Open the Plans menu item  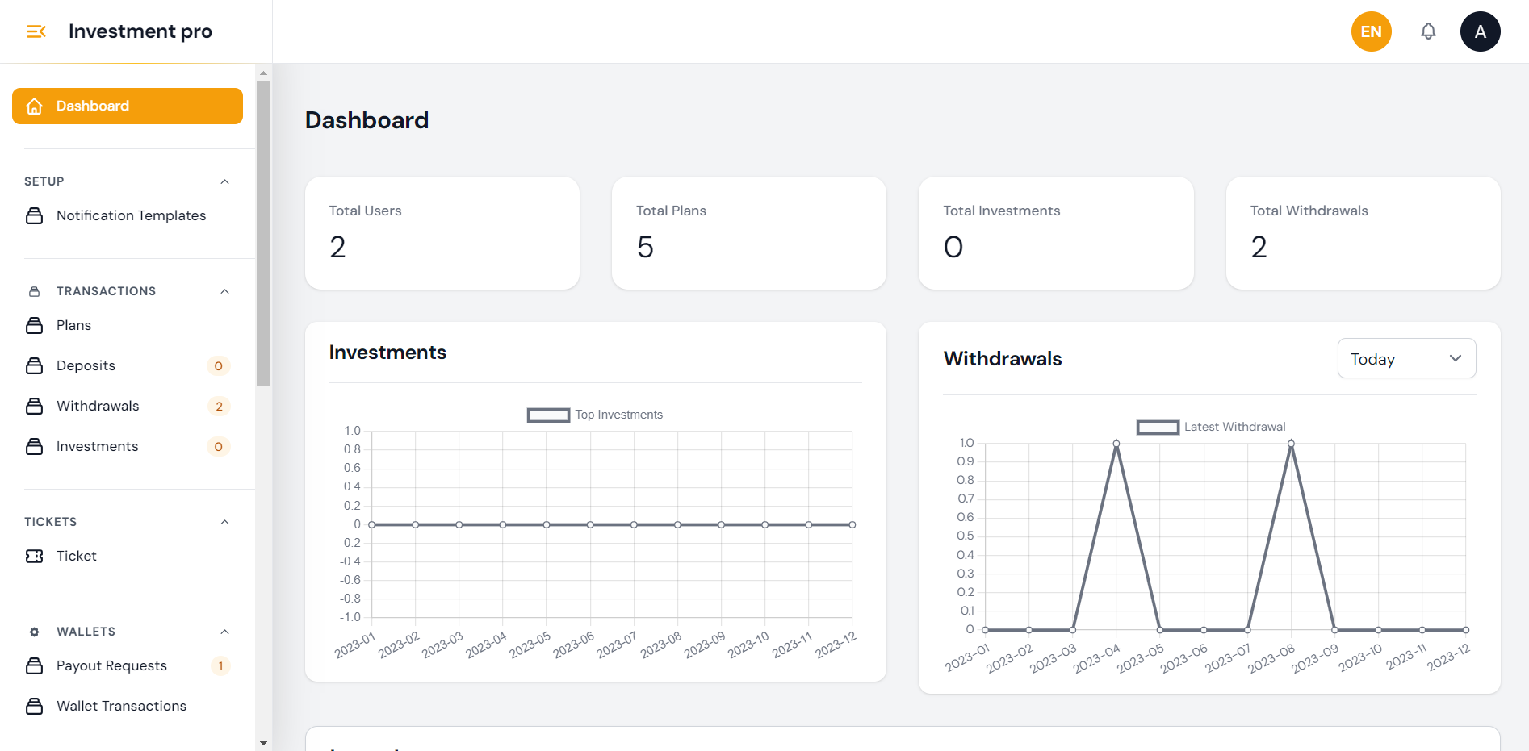click(x=73, y=325)
